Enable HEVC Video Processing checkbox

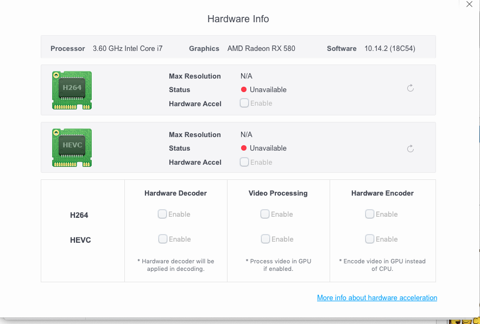point(266,239)
